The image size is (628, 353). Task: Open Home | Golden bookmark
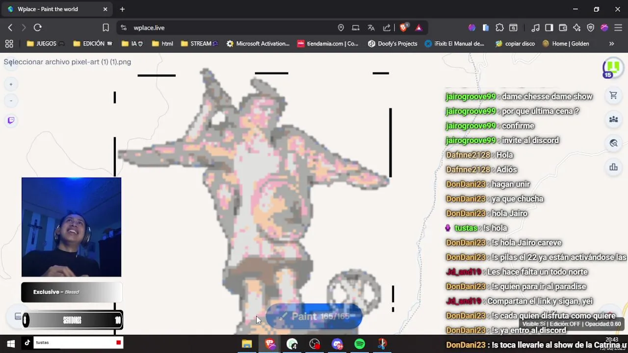pos(566,44)
